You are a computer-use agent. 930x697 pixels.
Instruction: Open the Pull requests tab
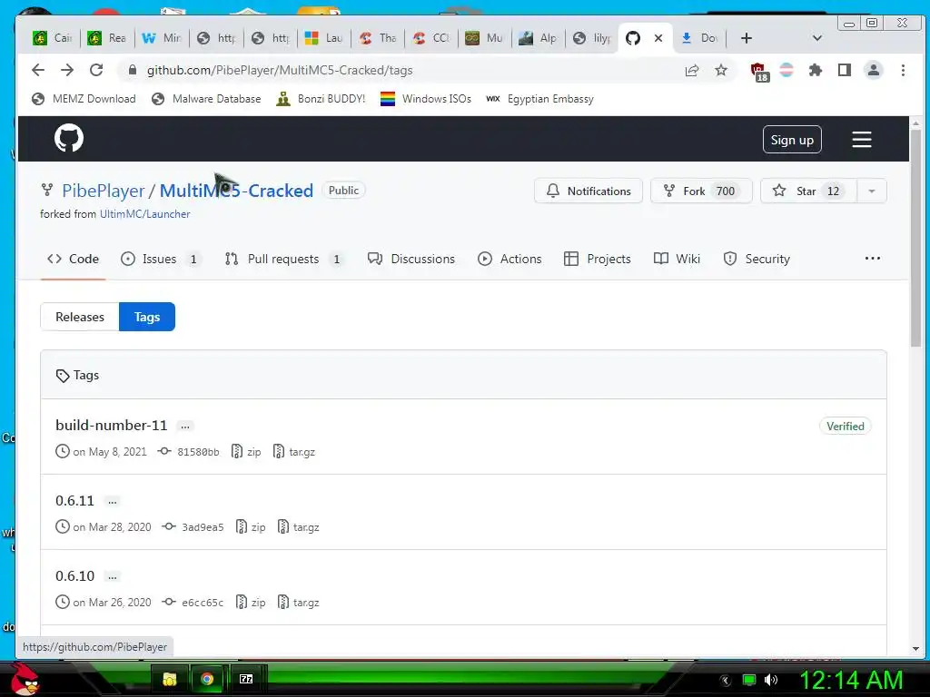284,259
